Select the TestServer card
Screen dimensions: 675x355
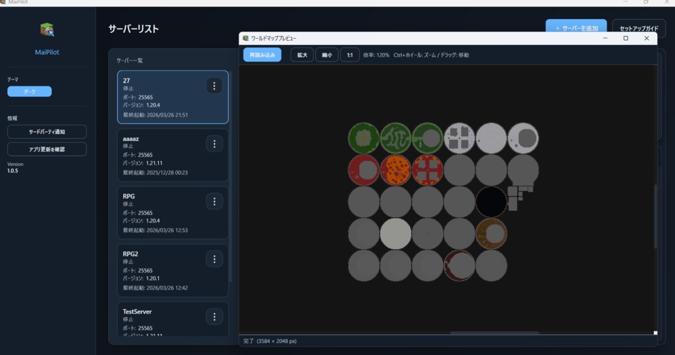(x=173, y=319)
